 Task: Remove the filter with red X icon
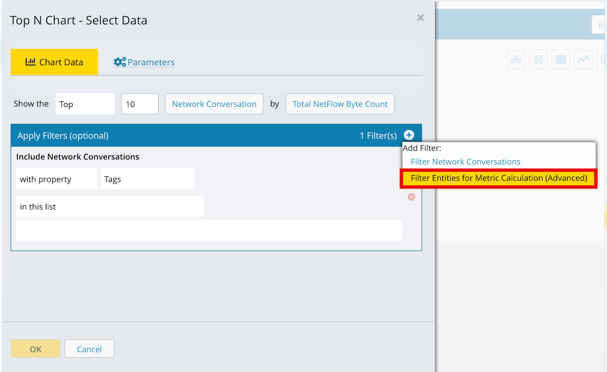[x=411, y=197]
